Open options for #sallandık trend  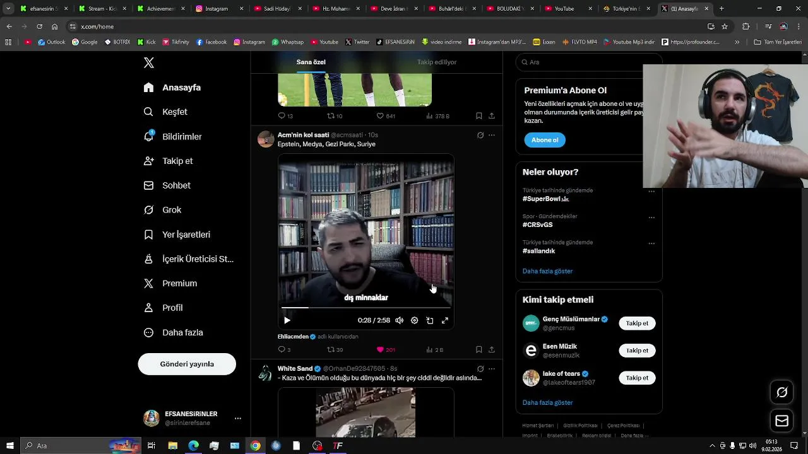(x=651, y=243)
